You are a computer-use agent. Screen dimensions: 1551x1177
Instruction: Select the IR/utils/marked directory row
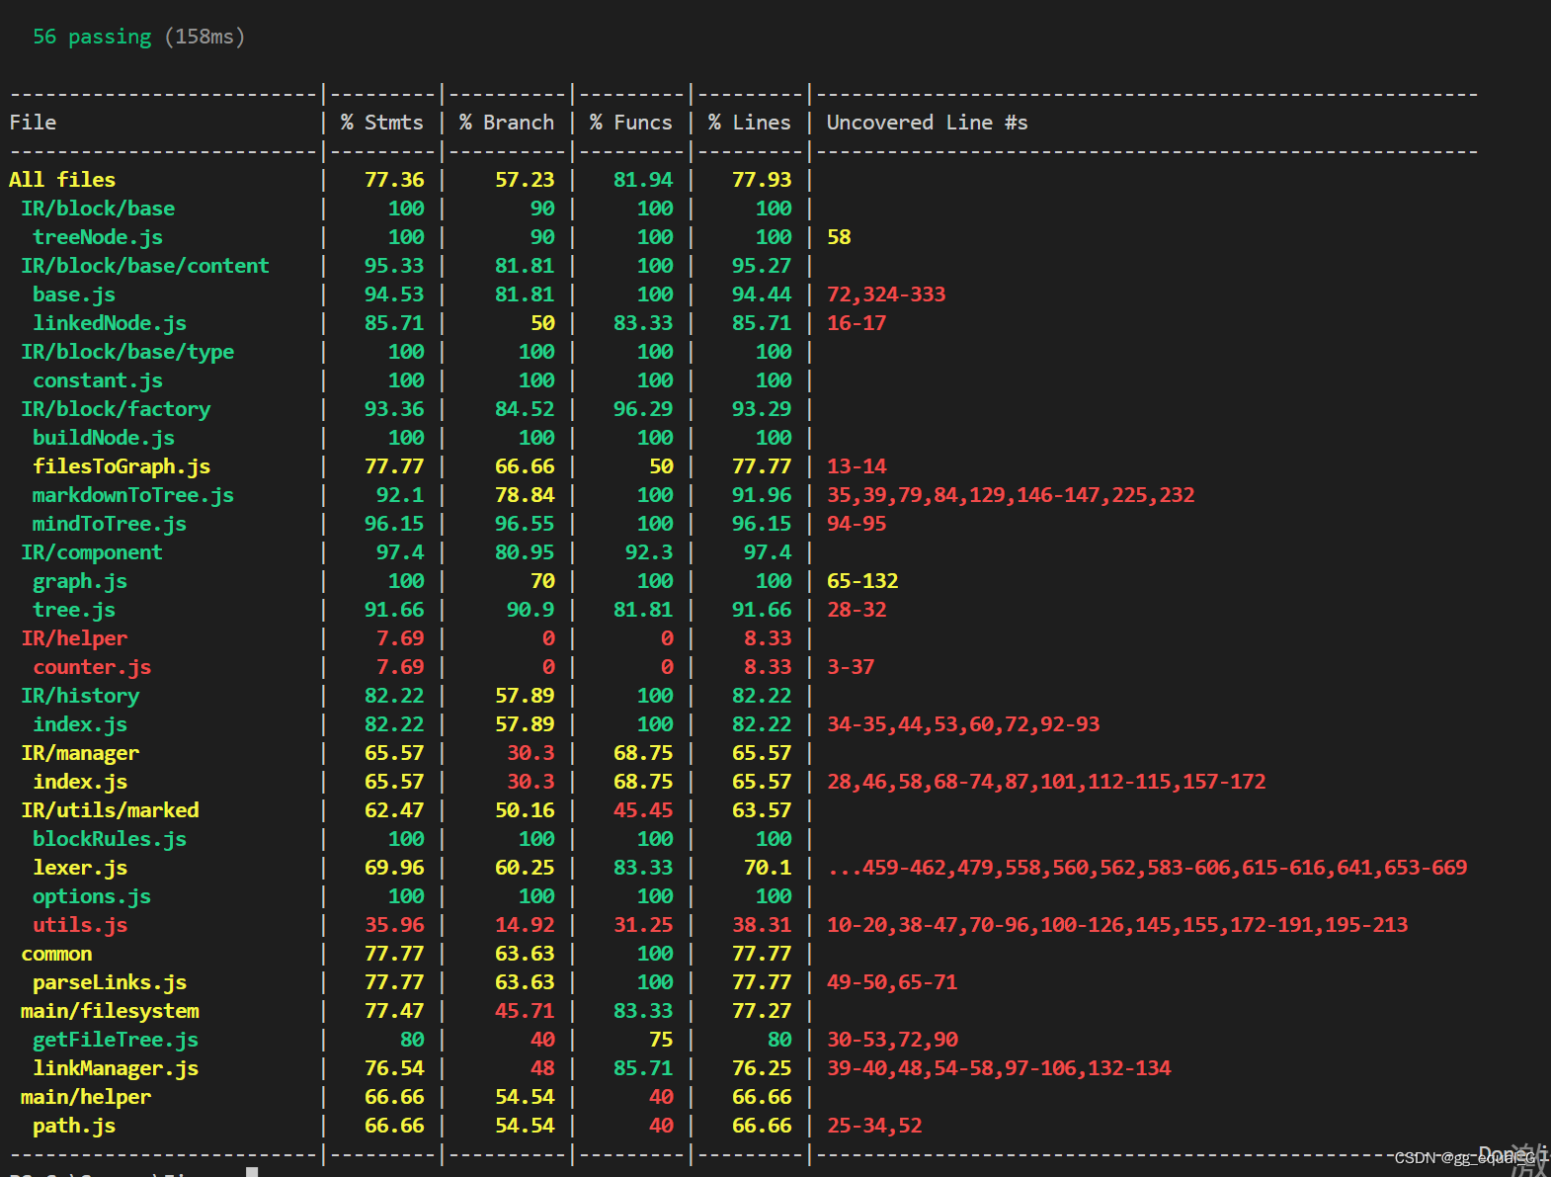click(110, 810)
